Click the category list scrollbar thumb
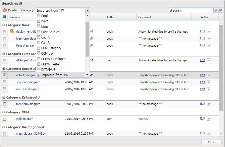 pos(87,39)
